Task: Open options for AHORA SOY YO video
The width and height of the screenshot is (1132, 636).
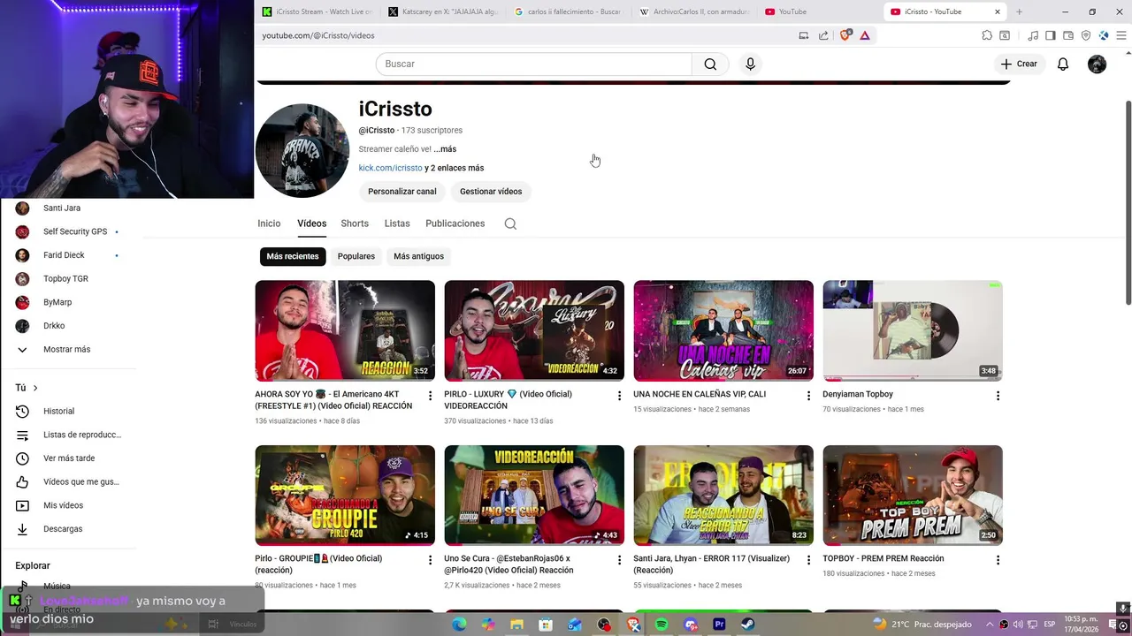Action: coord(430,396)
